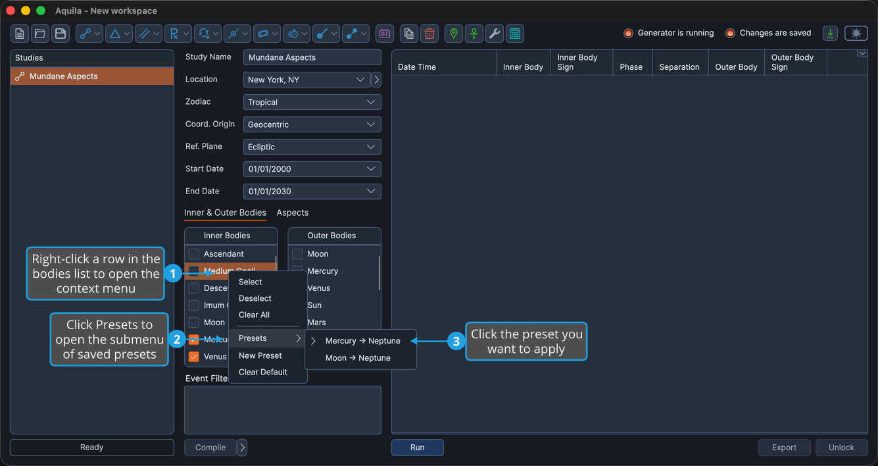Select the speed stopwatch tool icon

(293, 34)
